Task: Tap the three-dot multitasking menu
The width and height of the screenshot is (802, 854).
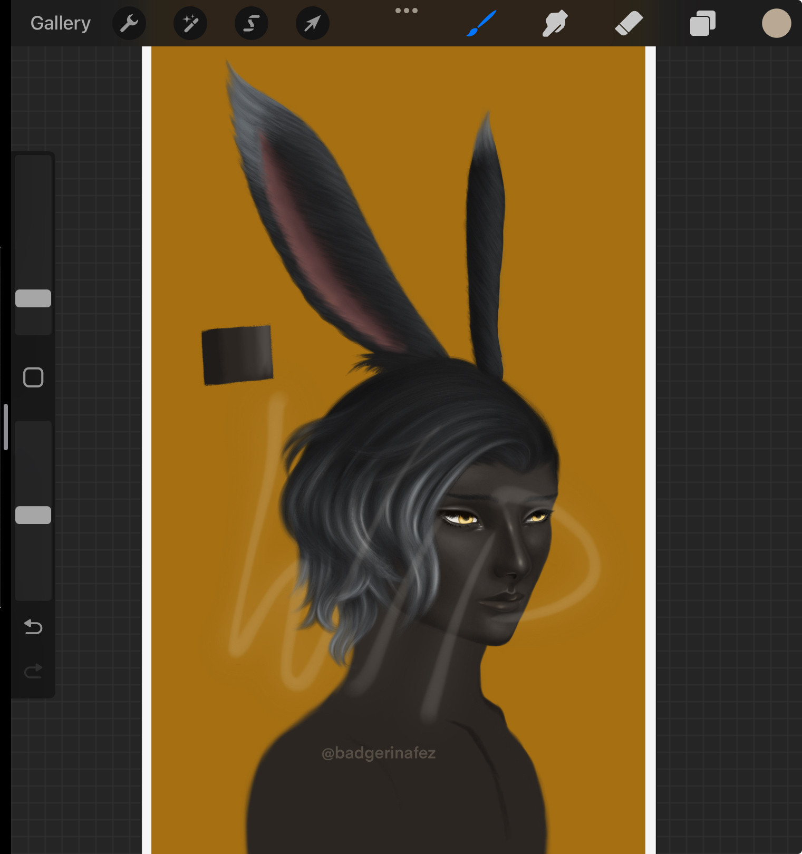Action: click(407, 11)
